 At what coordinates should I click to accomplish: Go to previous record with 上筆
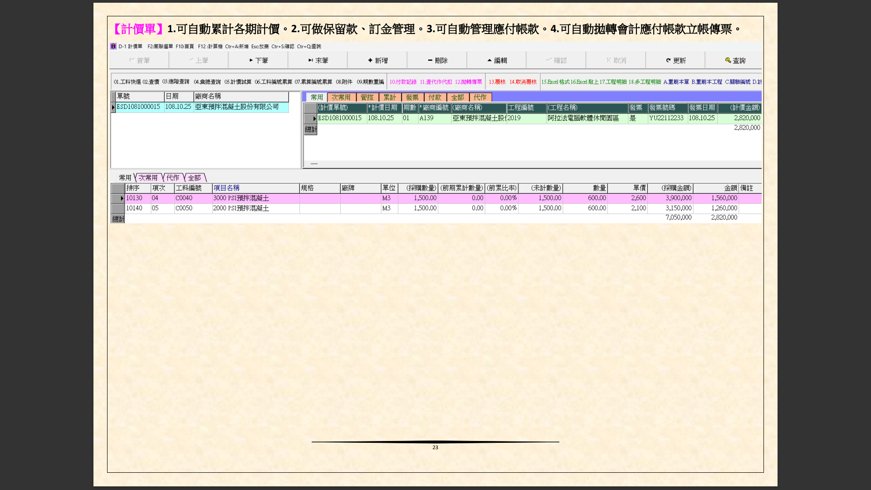(199, 60)
